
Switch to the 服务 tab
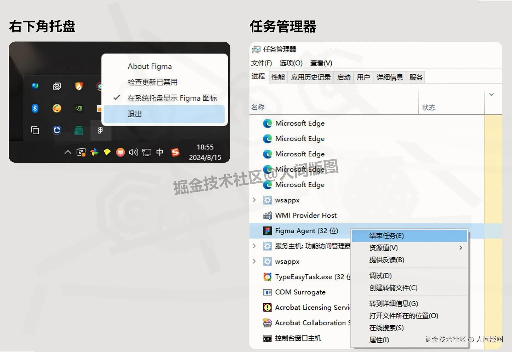(416, 77)
